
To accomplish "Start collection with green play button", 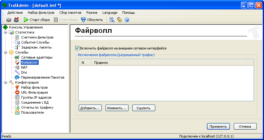I will [37, 20].
